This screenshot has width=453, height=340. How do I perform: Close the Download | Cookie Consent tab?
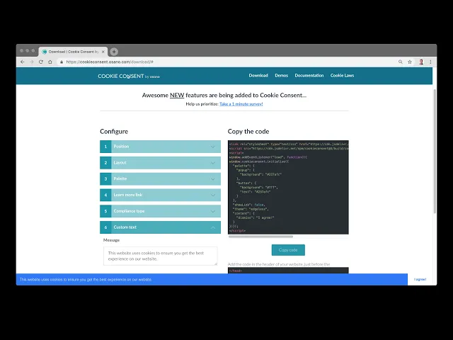[103, 52]
